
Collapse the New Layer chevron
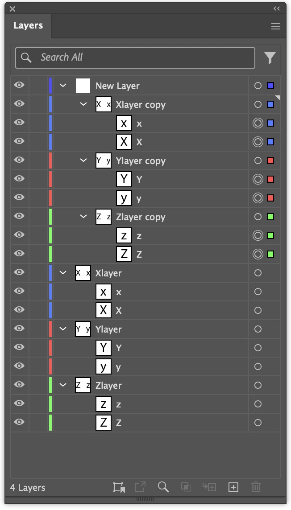pyautogui.click(x=63, y=86)
